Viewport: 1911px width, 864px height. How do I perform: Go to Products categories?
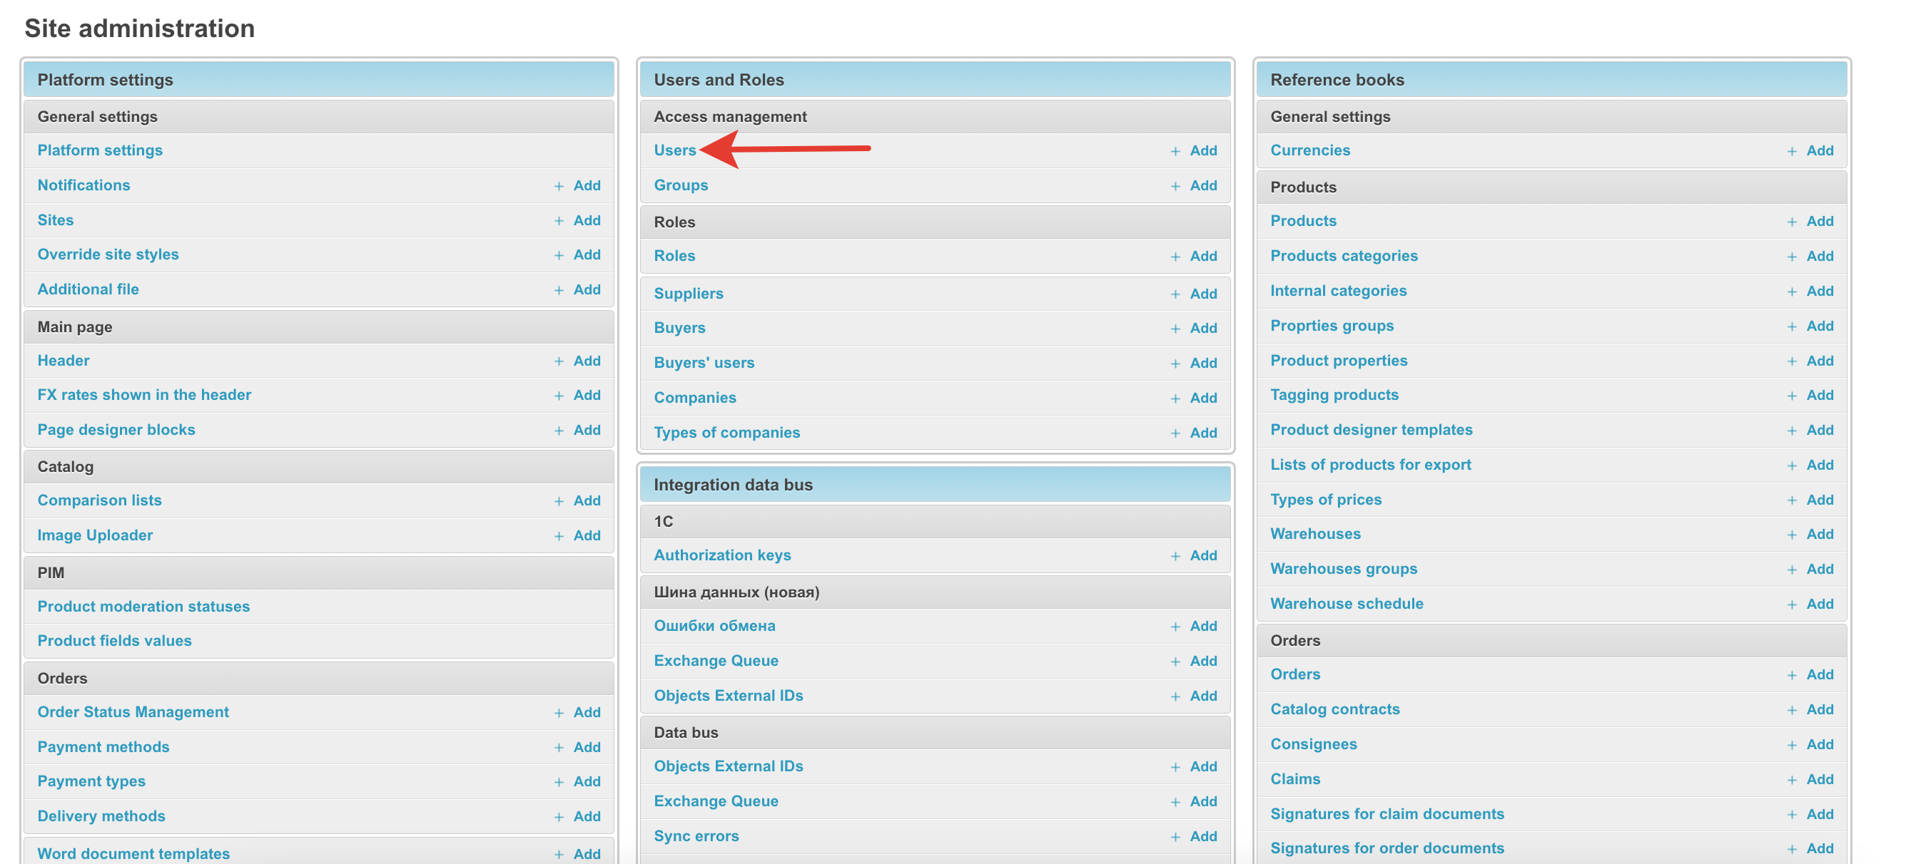pos(1344,256)
